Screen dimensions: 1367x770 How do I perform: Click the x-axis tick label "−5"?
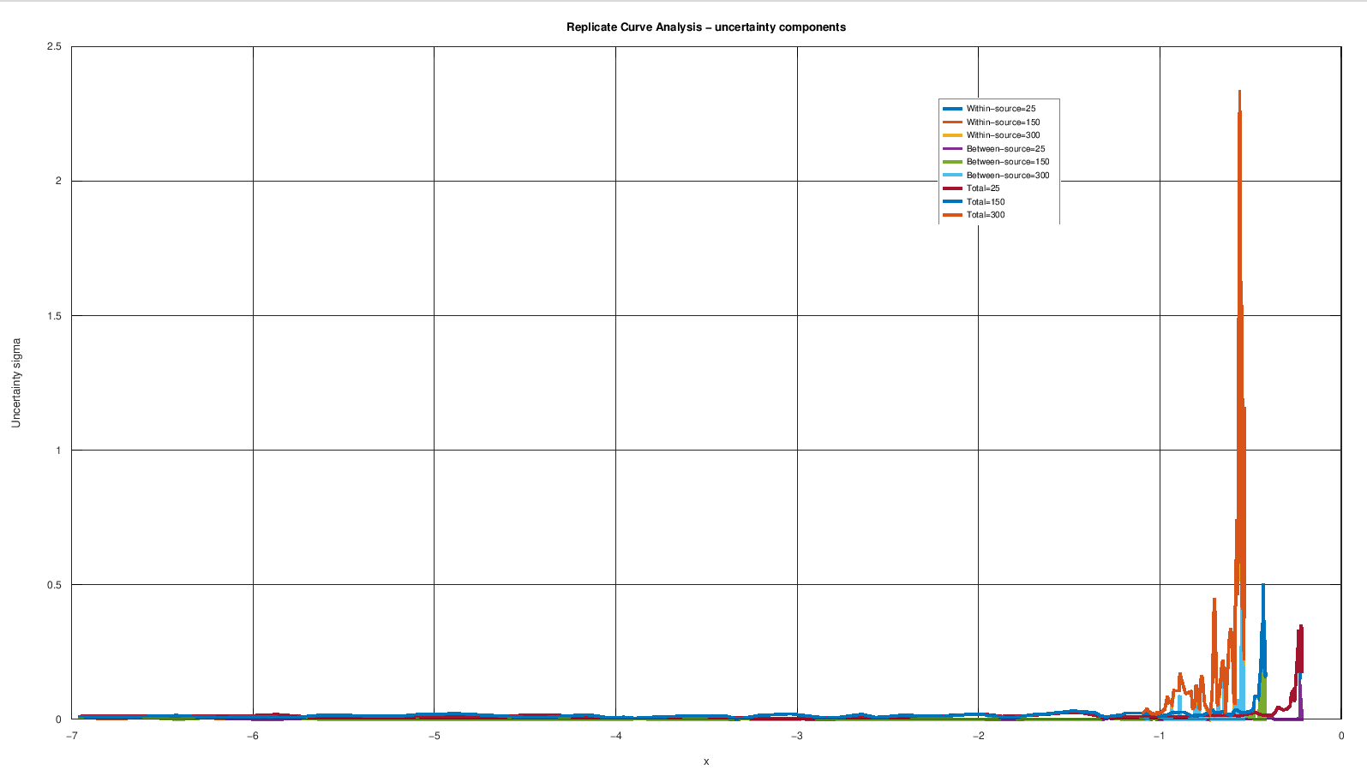click(435, 736)
